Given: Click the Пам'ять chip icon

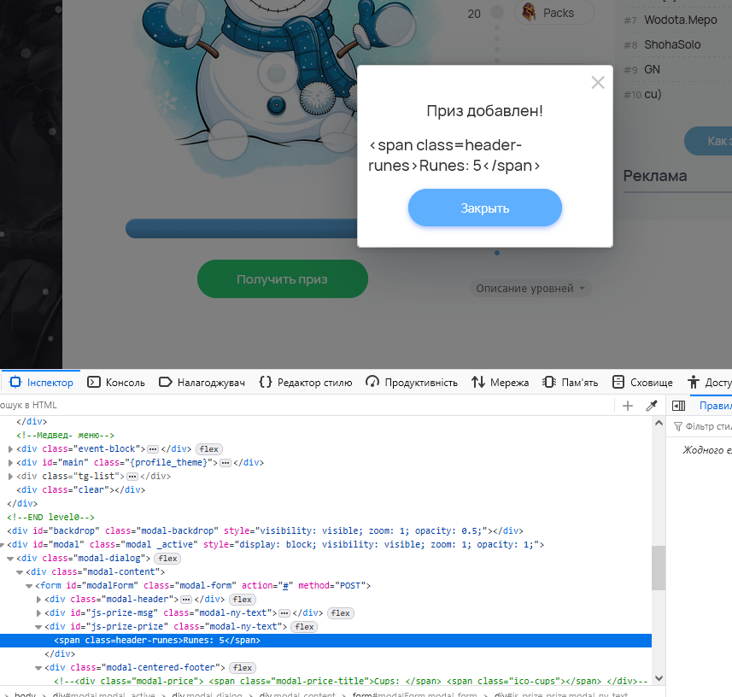Looking at the screenshot, I should pyautogui.click(x=549, y=382).
